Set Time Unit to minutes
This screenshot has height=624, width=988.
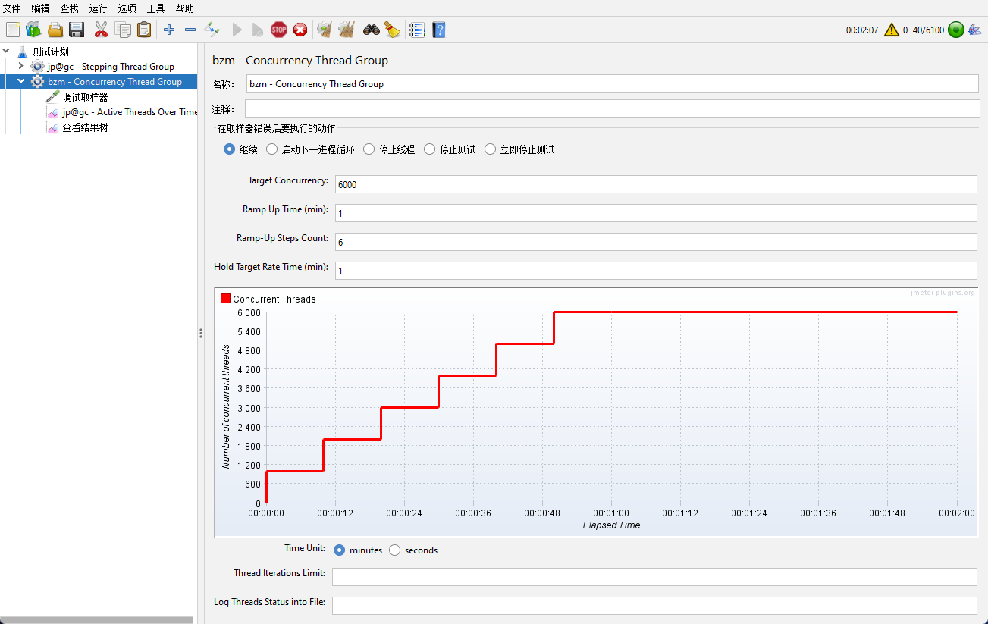pos(340,550)
